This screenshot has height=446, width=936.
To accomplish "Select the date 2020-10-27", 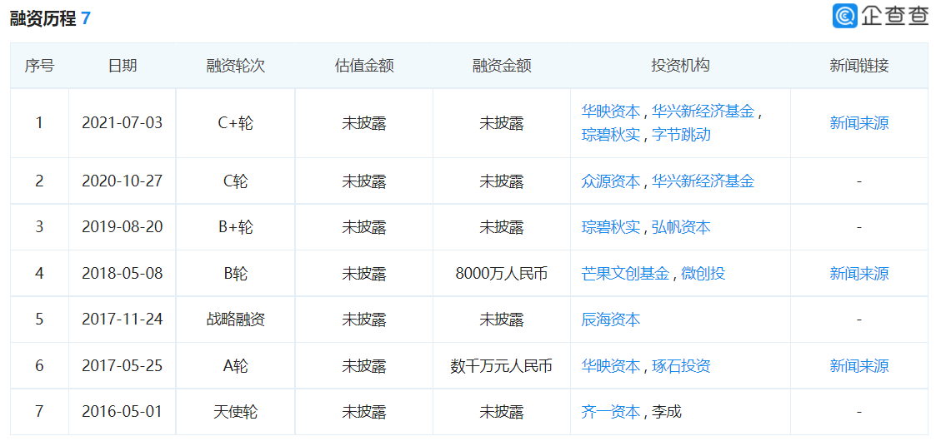I will (x=122, y=181).
